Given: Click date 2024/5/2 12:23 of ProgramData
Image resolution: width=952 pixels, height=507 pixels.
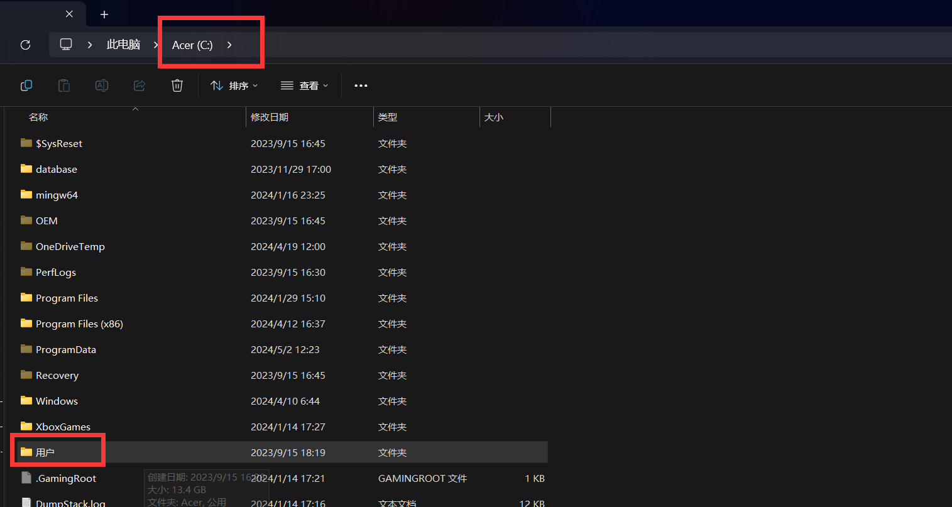Looking at the screenshot, I should [x=285, y=349].
